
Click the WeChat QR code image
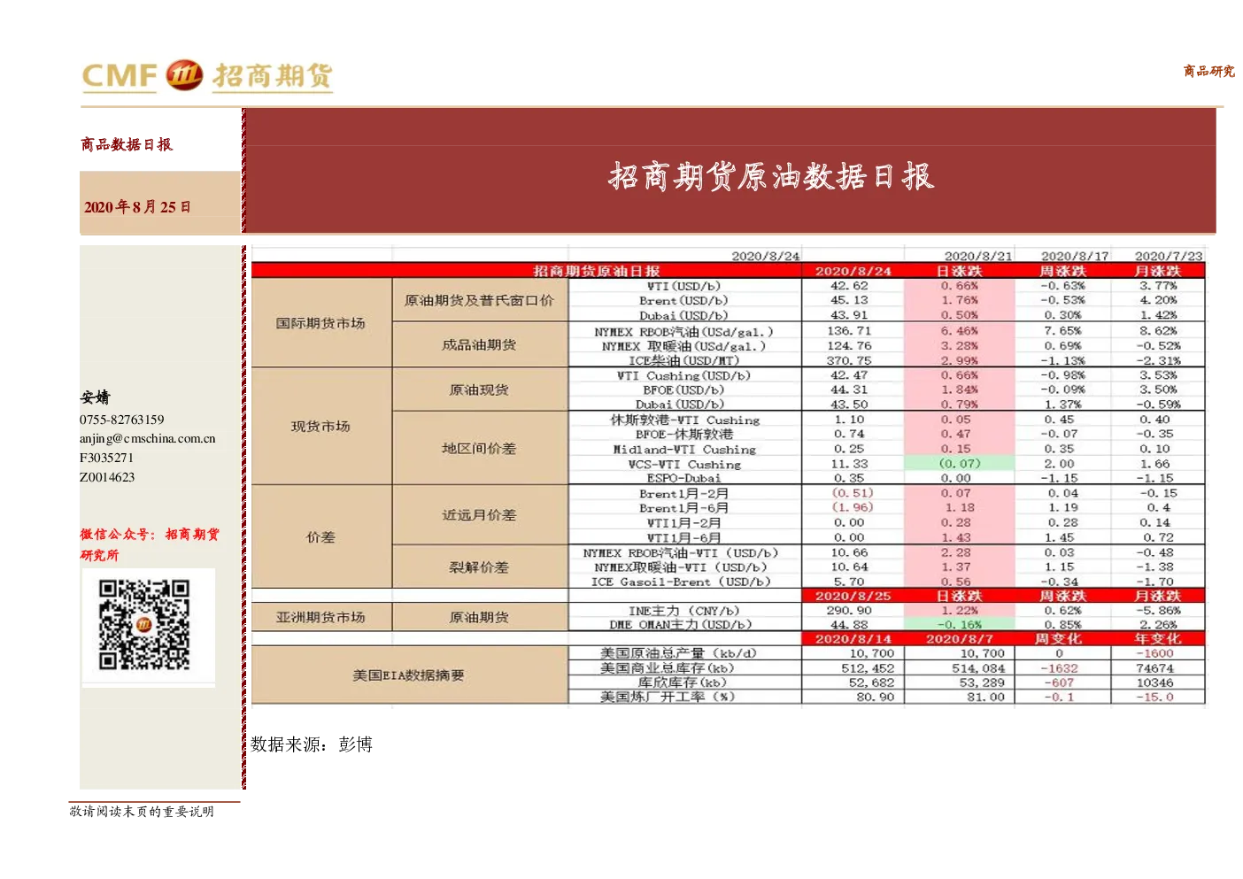[x=144, y=625]
